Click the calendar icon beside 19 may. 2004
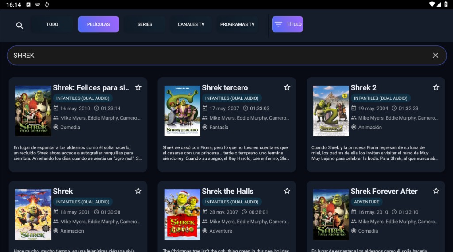453x252 pixels. pyautogui.click(x=353, y=108)
